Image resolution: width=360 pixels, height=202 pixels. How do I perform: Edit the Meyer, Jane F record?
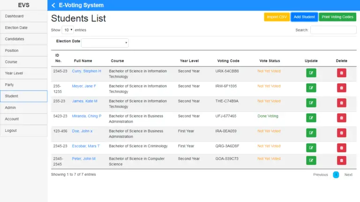[311, 88]
